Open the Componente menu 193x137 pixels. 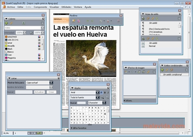(x=40, y=7)
